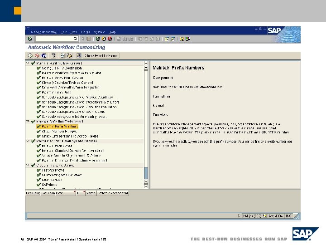
Task: Collapse the Maintain Runtime Environment node
Action: click(x=28, y=63)
